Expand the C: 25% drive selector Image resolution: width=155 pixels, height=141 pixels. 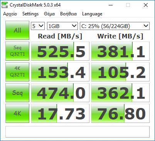point(115,26)
